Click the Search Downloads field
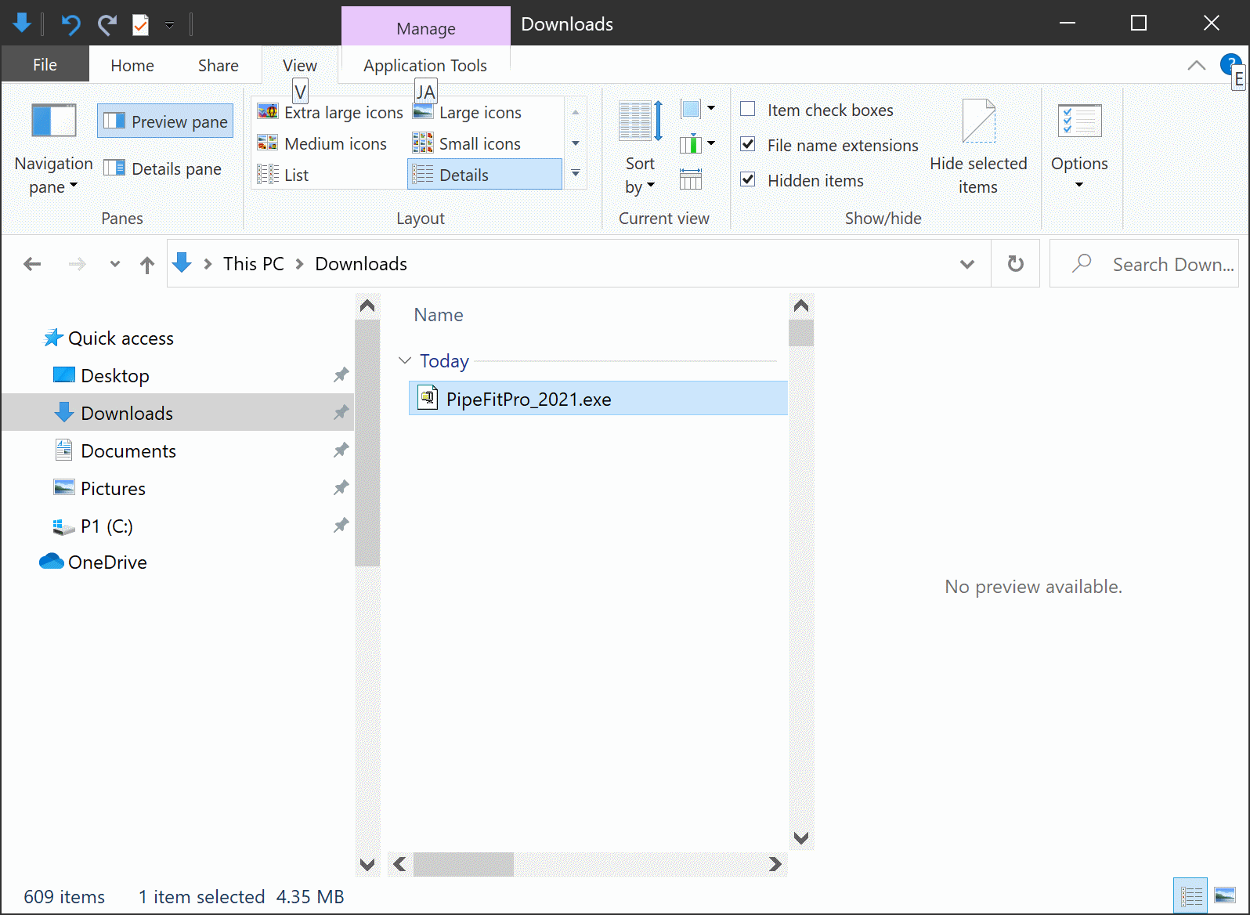The width and height of the screenshot is (1250, 915). point(1143,264)
